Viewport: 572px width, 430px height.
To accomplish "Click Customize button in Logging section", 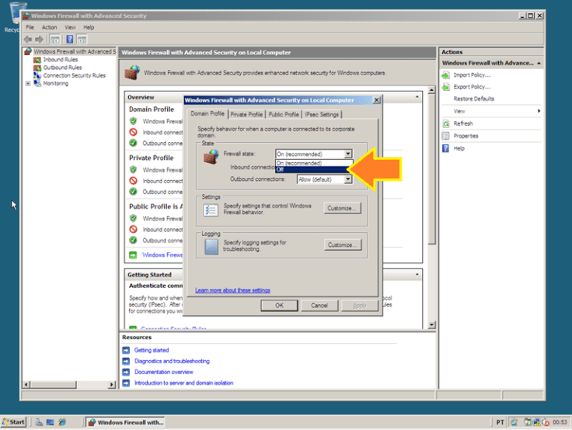I will point(343,245).
